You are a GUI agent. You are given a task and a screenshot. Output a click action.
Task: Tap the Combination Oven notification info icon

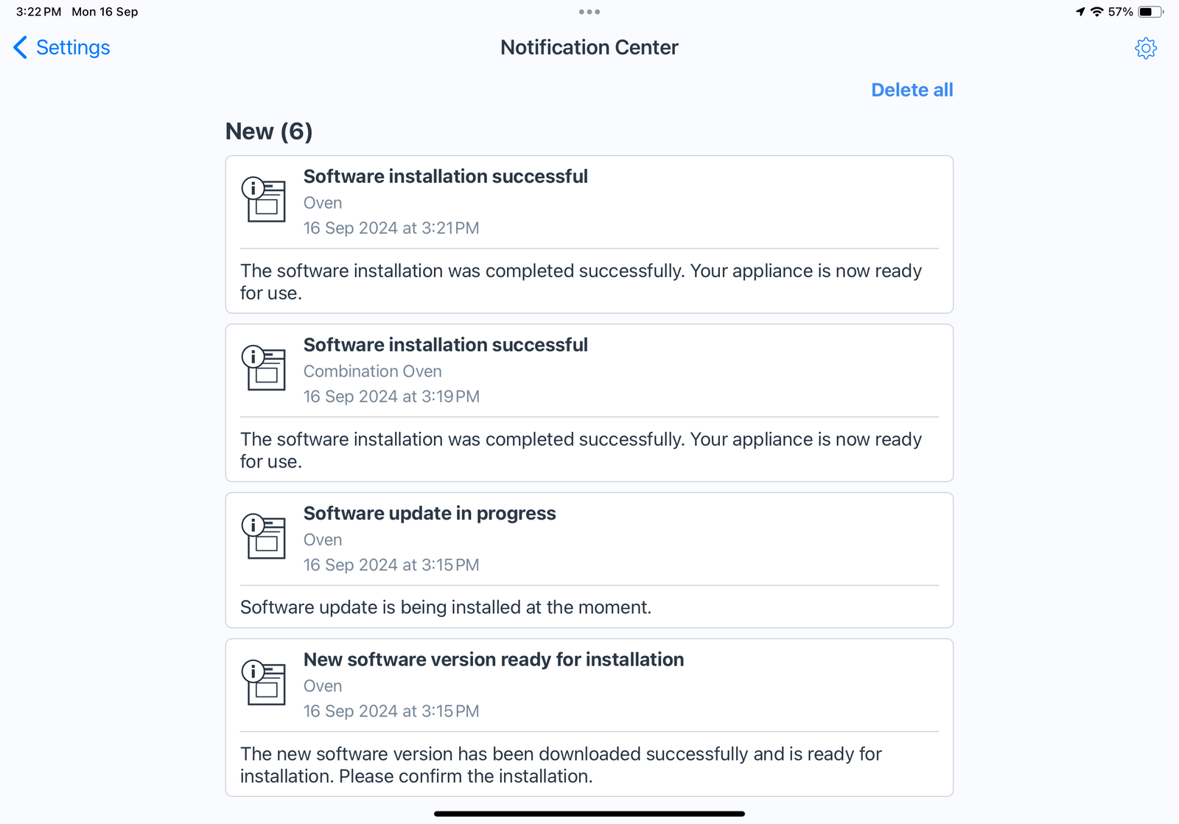point(264,368)
